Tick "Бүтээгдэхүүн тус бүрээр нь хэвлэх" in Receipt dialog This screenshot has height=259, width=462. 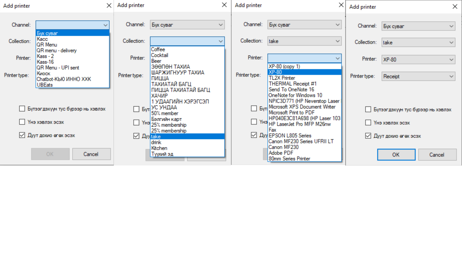368,109
